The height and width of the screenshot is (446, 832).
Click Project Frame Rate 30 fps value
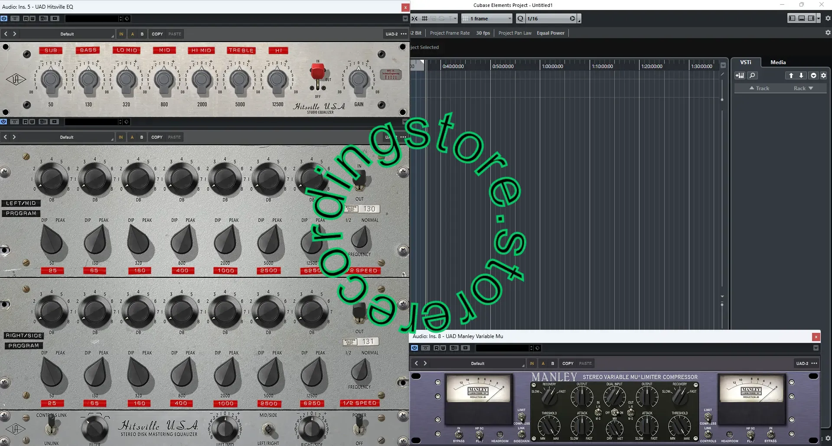click(x=483, y=33)
